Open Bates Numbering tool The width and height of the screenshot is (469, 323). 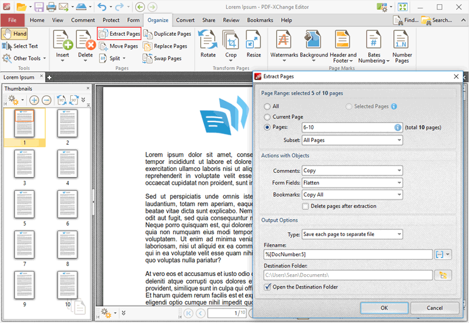click(374, 46)
